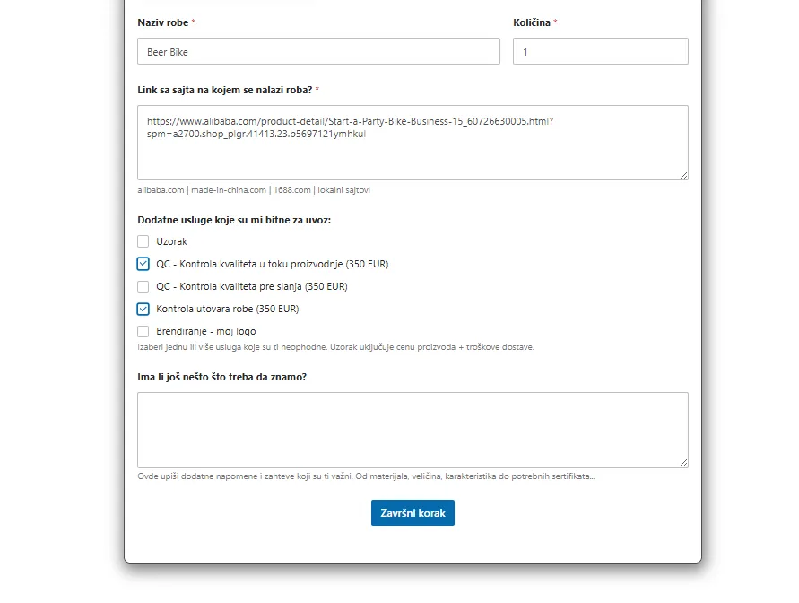This screenshot has width=799, height=603.
Task: Uncheck the QC u toku proizvodnje checkbox
Action: tap(143, 264)
